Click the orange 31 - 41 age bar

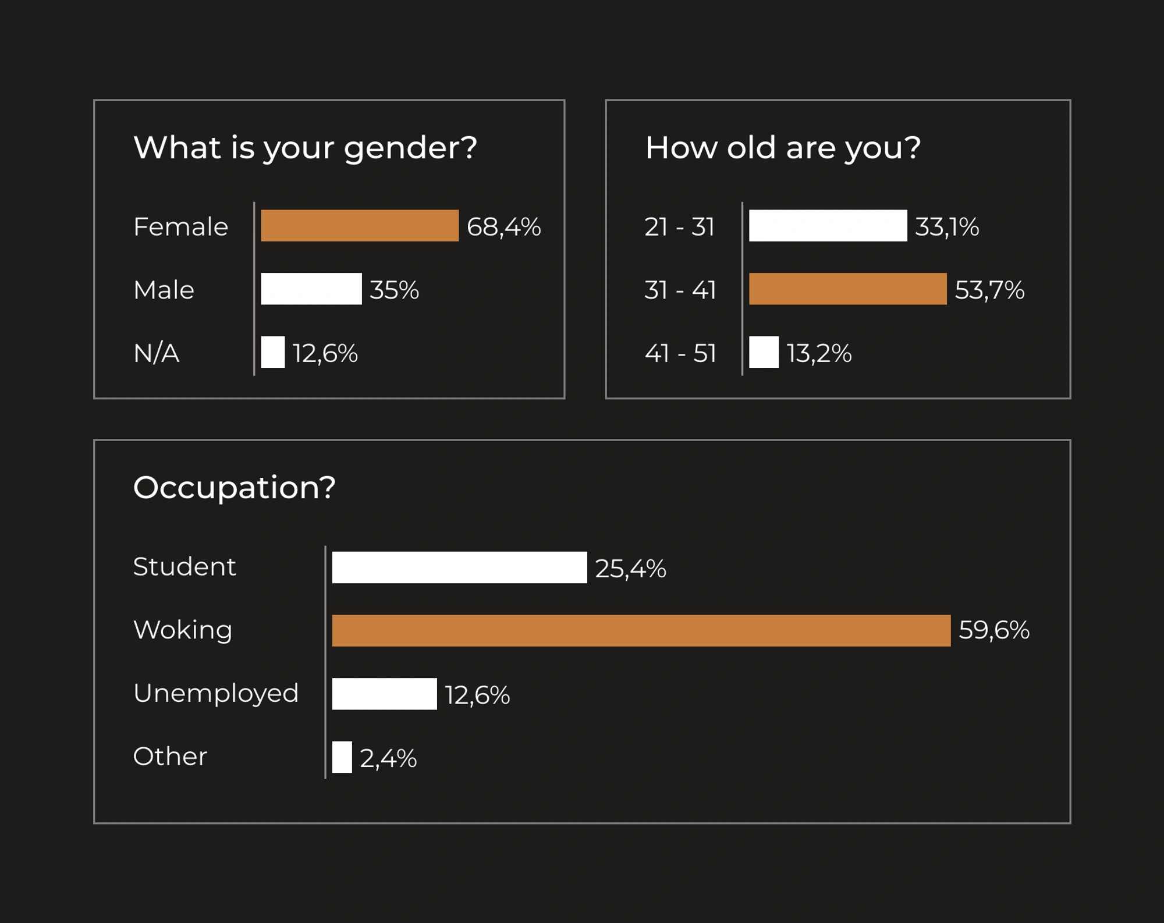pos(848,289)
